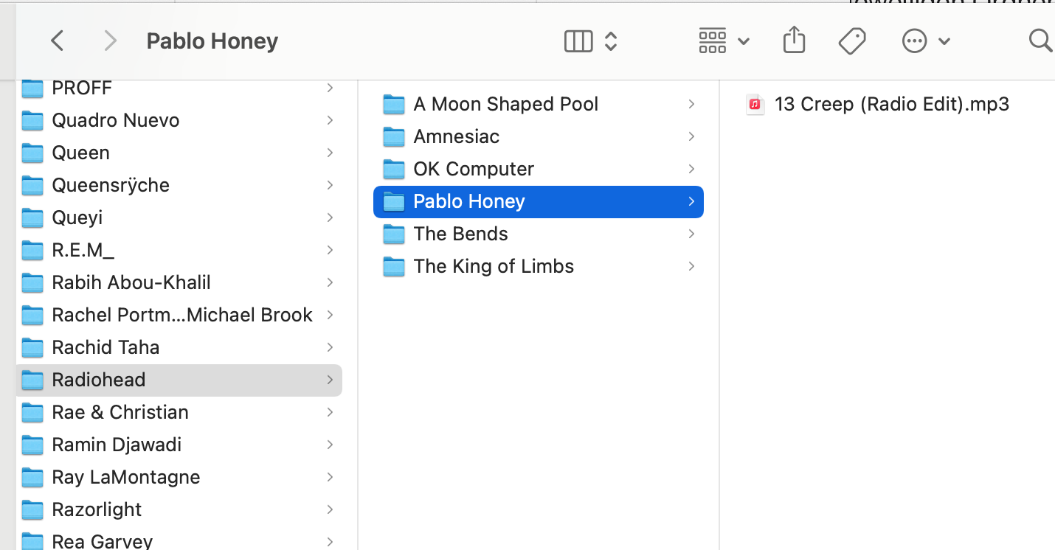The height and width of the screenshot is (550, 1055).
Task: Click the forward navigation arrow
Action: (x=110, y=41)
